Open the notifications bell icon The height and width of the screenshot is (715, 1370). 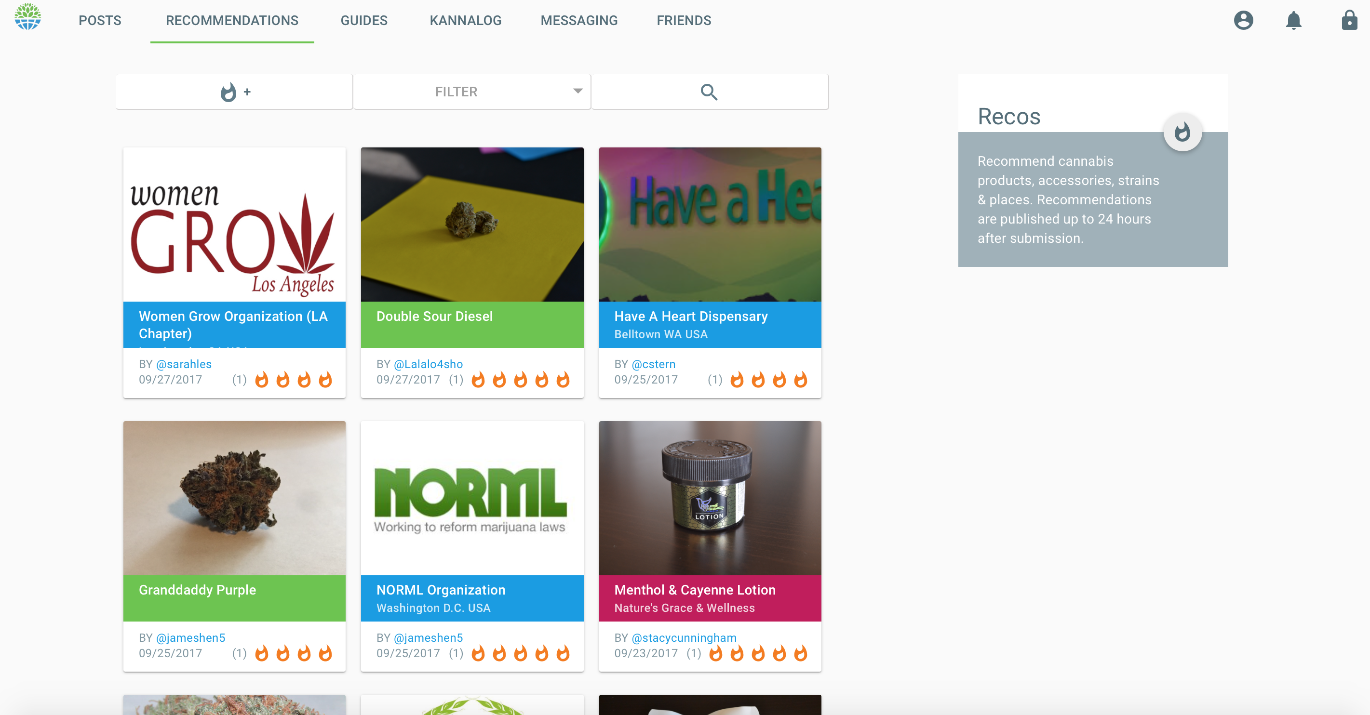tap(1293, 21)
